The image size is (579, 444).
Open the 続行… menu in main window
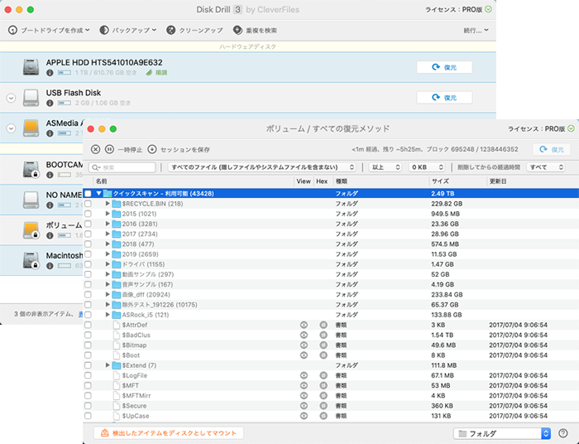pos(476,31)
